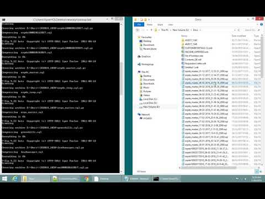Click Properties icon in quick access toolbar
The image size is (265, 199).
(141, 19)
